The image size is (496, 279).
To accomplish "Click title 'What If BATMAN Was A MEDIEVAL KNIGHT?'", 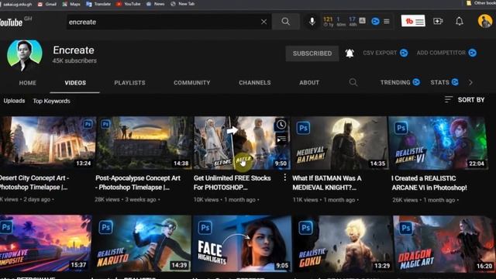I will pyautogui.click(x=327, y=183).
